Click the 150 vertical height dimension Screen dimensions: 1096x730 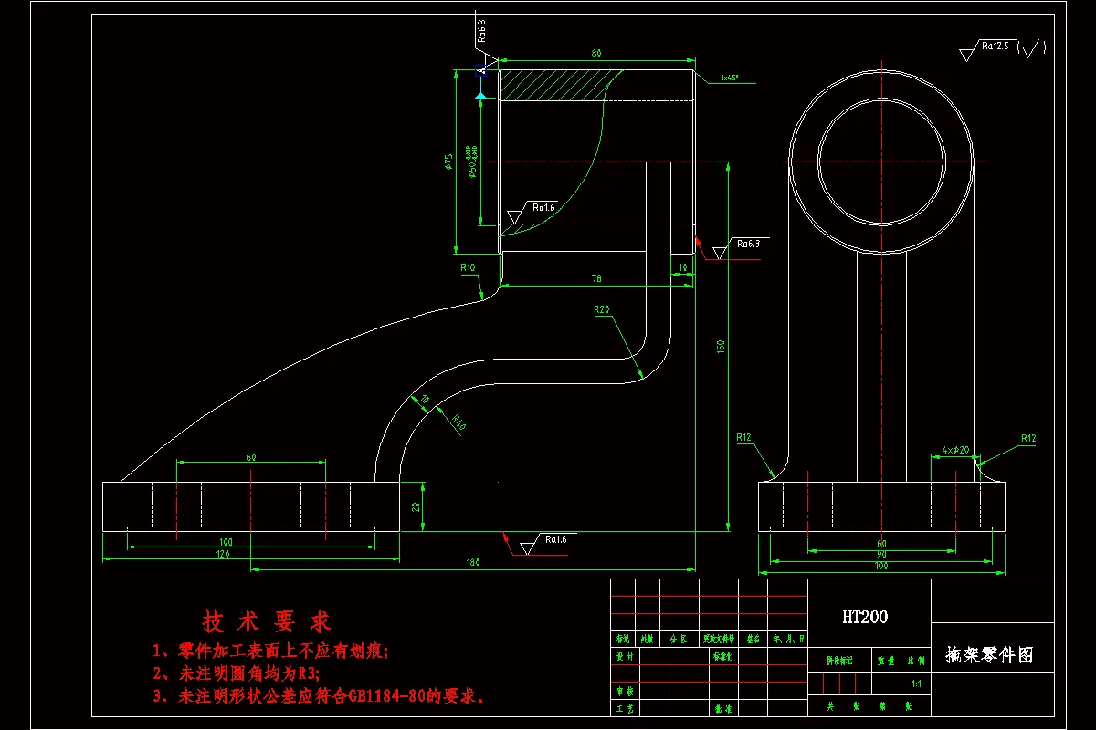click(722, 347)
